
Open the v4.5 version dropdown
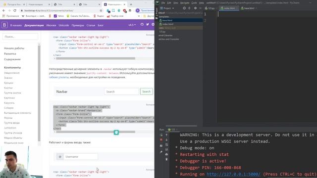(132, 25)
